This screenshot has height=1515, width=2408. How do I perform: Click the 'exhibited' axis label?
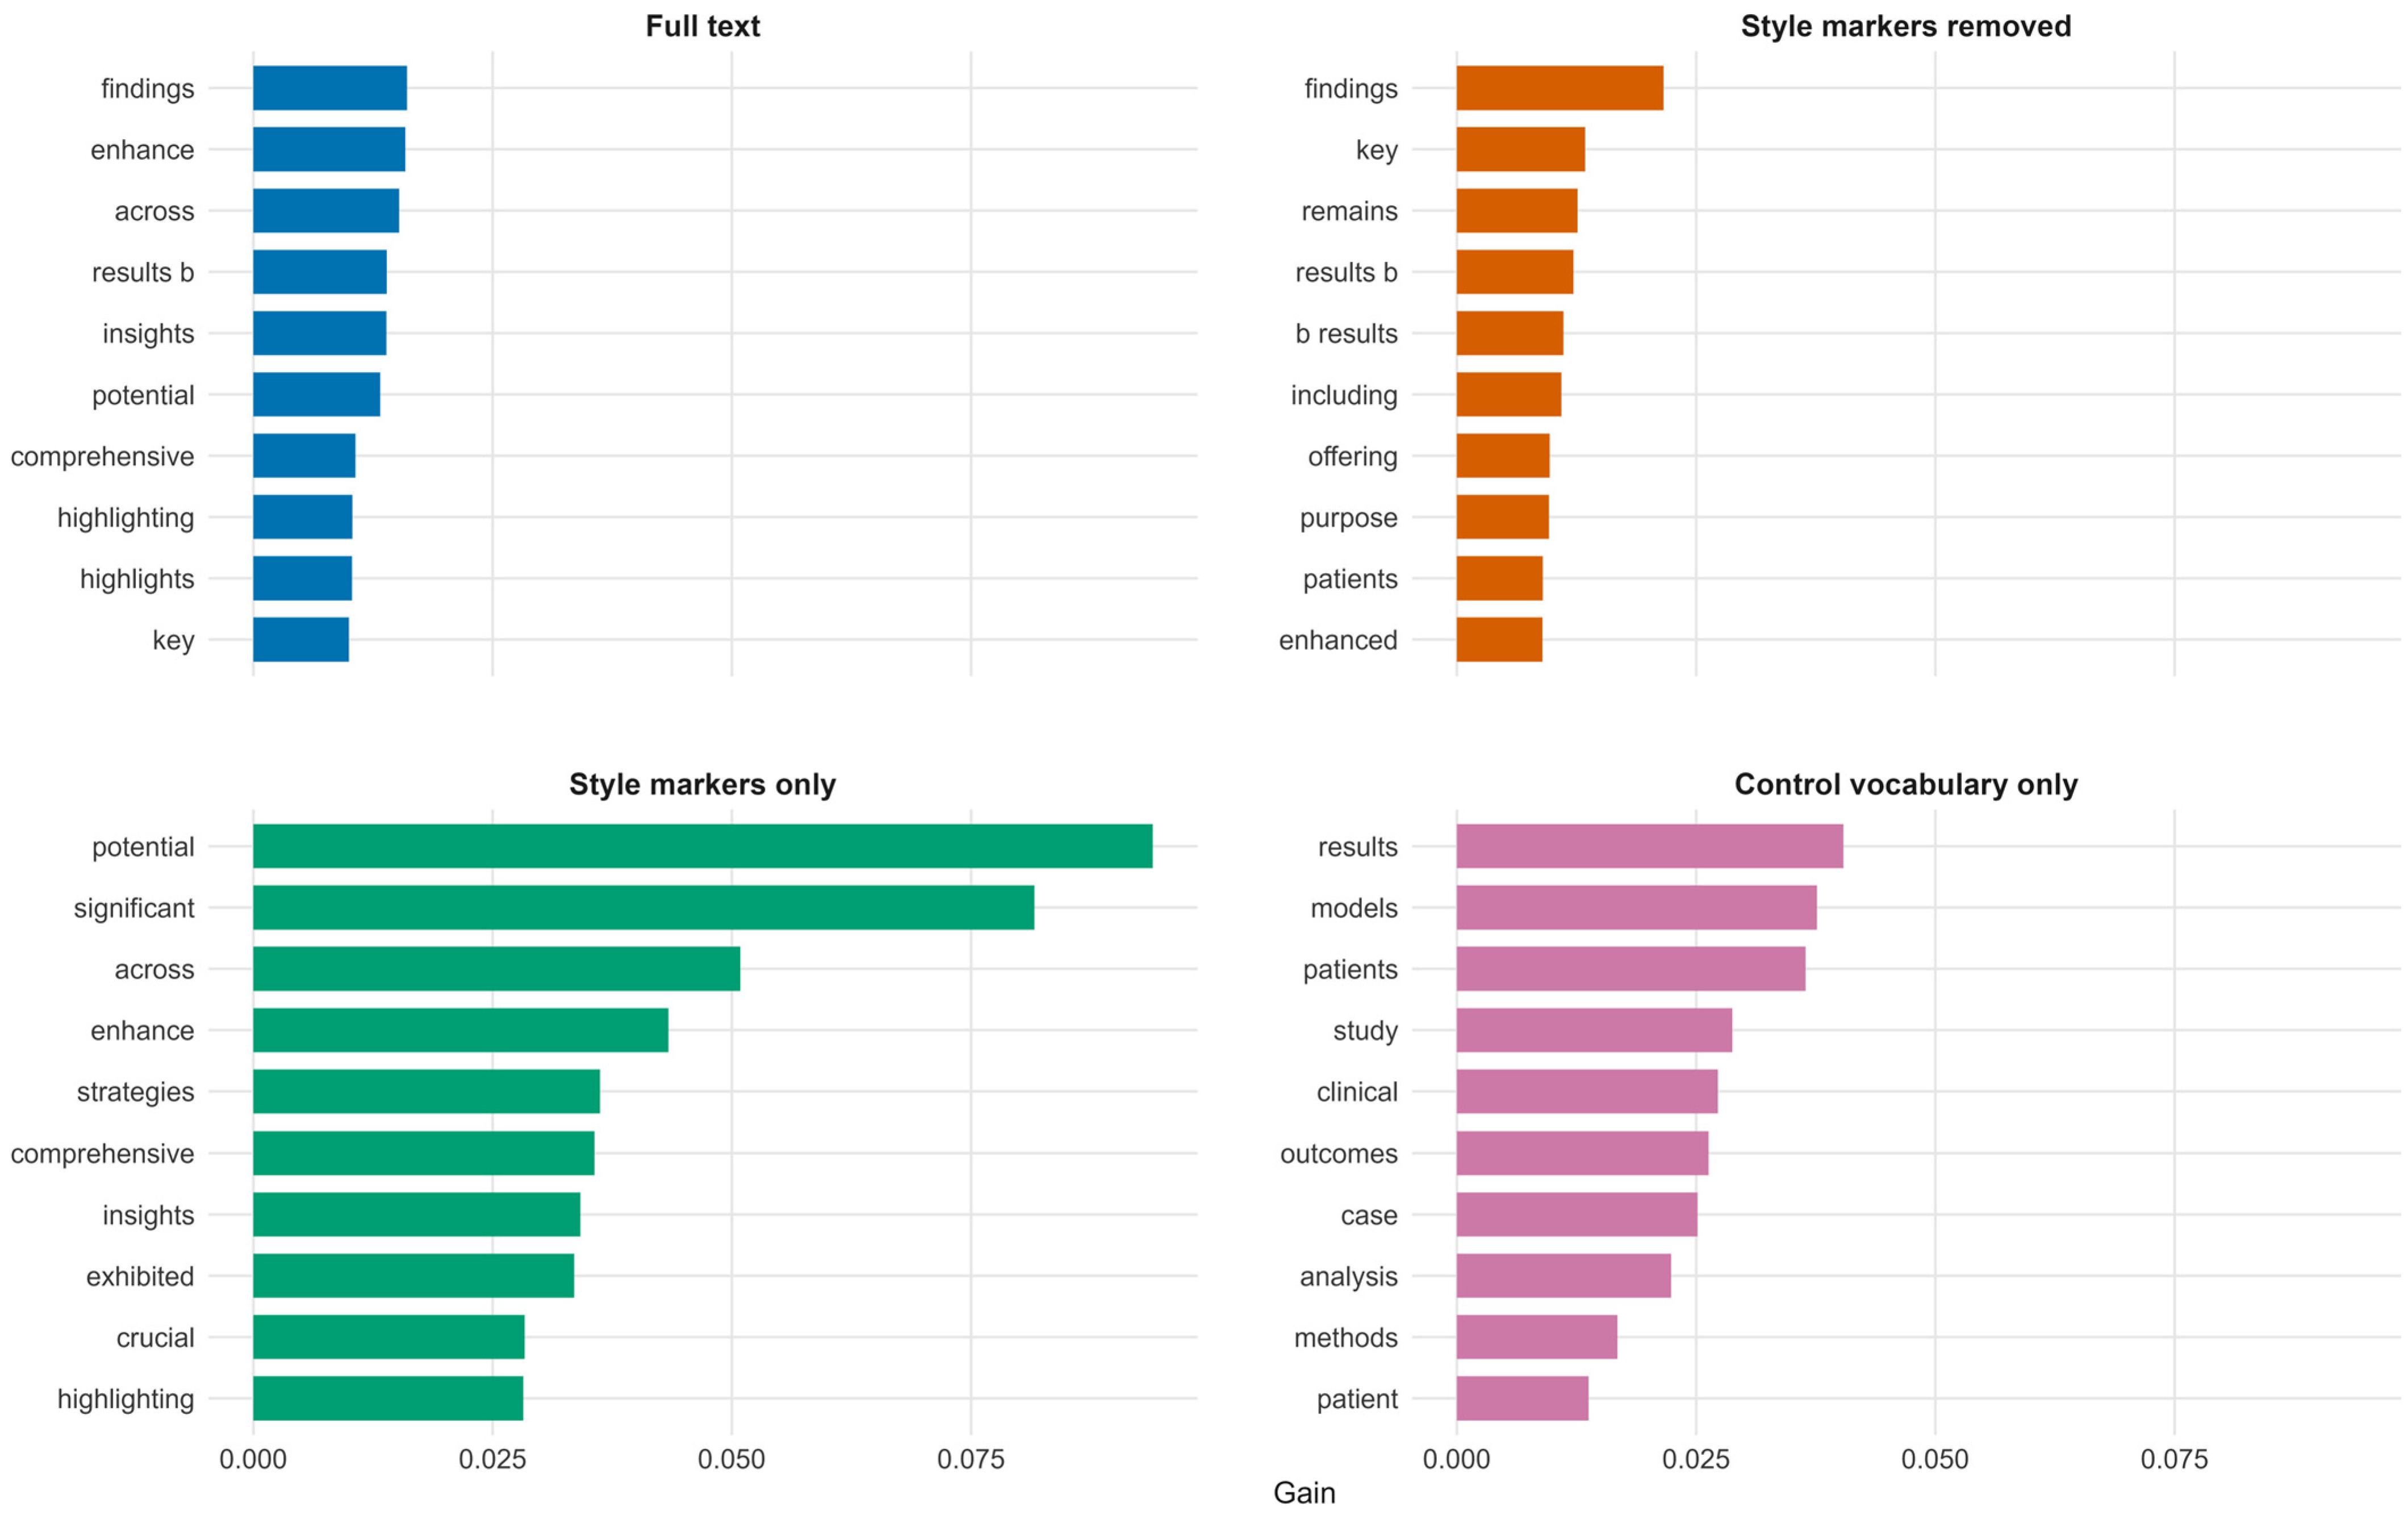(140, 1276)
